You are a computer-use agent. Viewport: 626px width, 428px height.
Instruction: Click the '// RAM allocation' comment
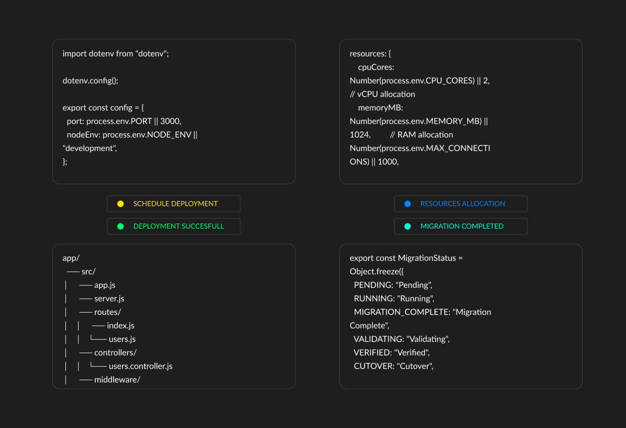[x=422, y=135]
